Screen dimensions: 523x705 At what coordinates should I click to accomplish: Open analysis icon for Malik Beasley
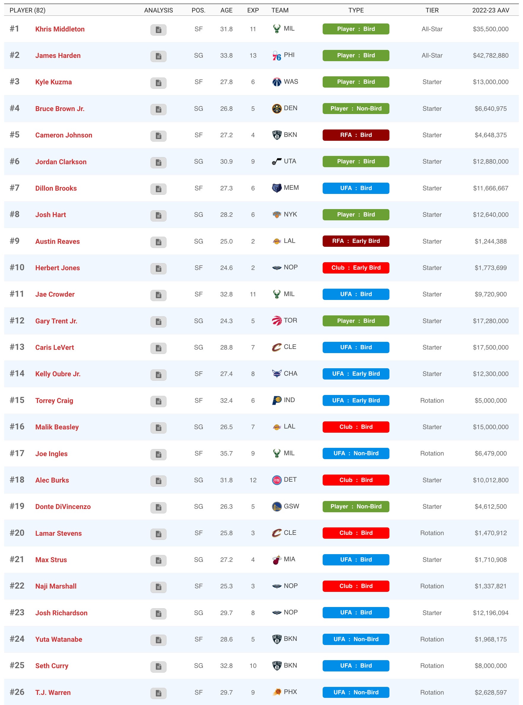[158, 428]
